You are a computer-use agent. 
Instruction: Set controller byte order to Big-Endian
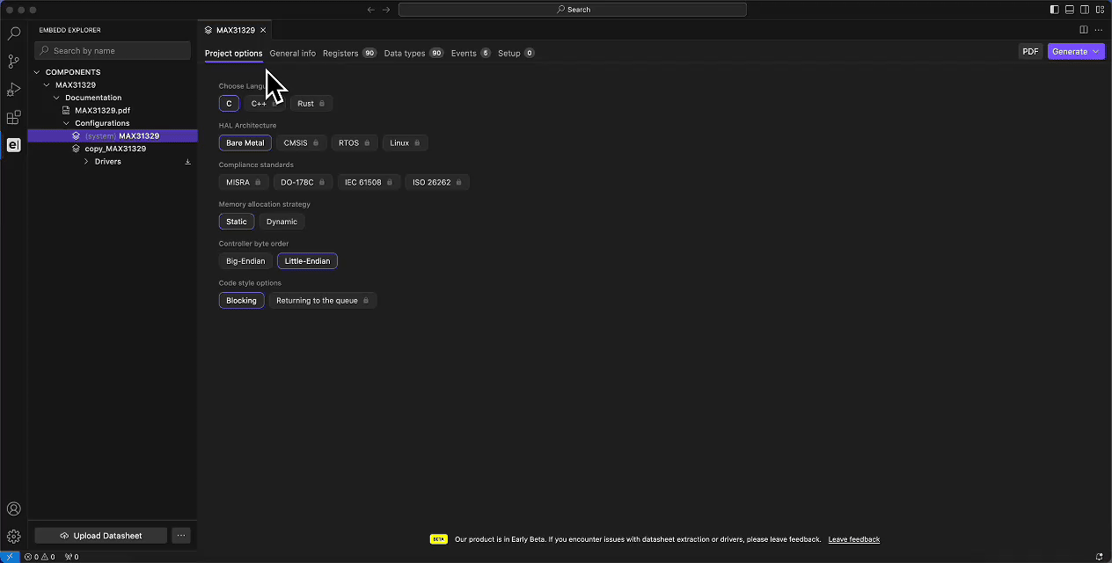pyautogui.click(x=245, y=261)
